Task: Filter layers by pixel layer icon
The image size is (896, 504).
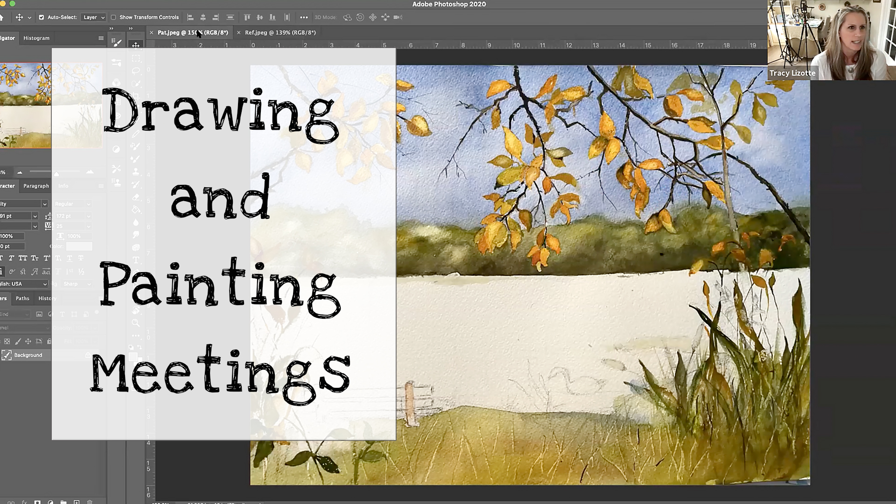Action: tap(39, 314)
